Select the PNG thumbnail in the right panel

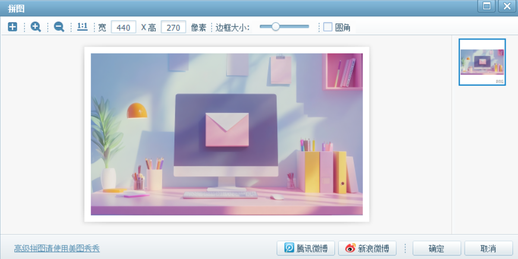tap(482, 62)
